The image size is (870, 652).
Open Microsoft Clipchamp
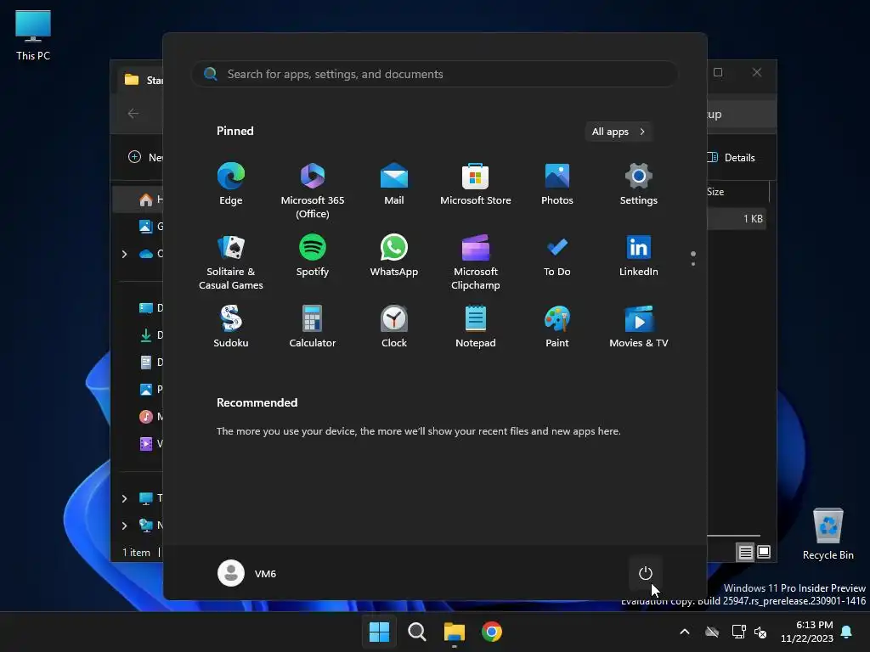click(x=476, y=262)
